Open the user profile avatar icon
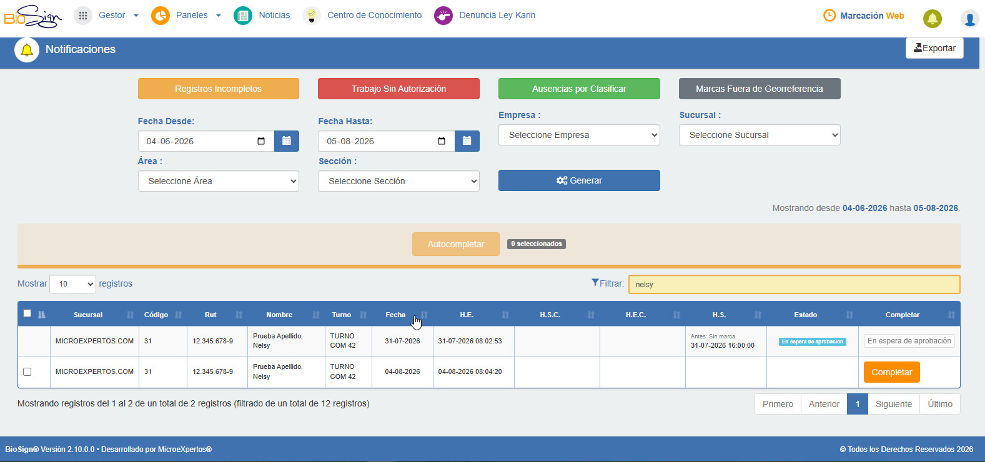The image size is (985, 462). point(969,19)
